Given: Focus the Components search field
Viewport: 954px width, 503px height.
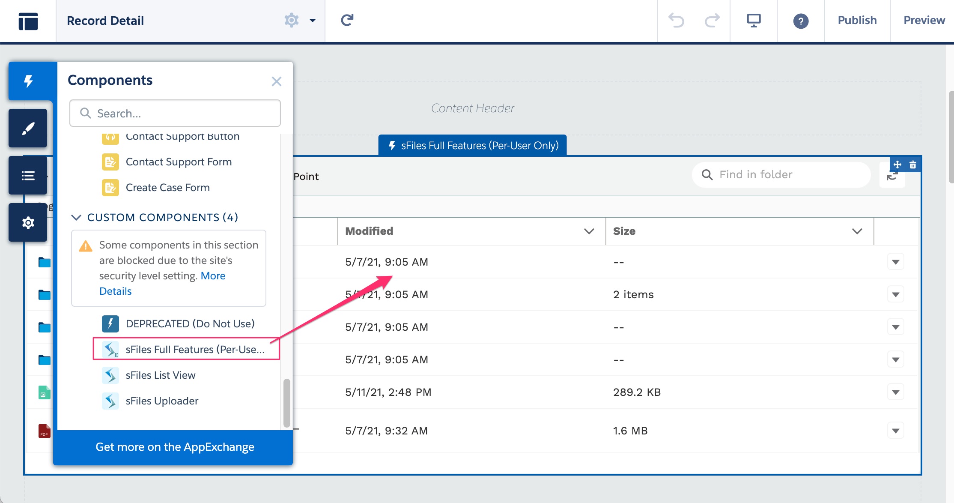Looking at the screenshot, I should [175, 113].
